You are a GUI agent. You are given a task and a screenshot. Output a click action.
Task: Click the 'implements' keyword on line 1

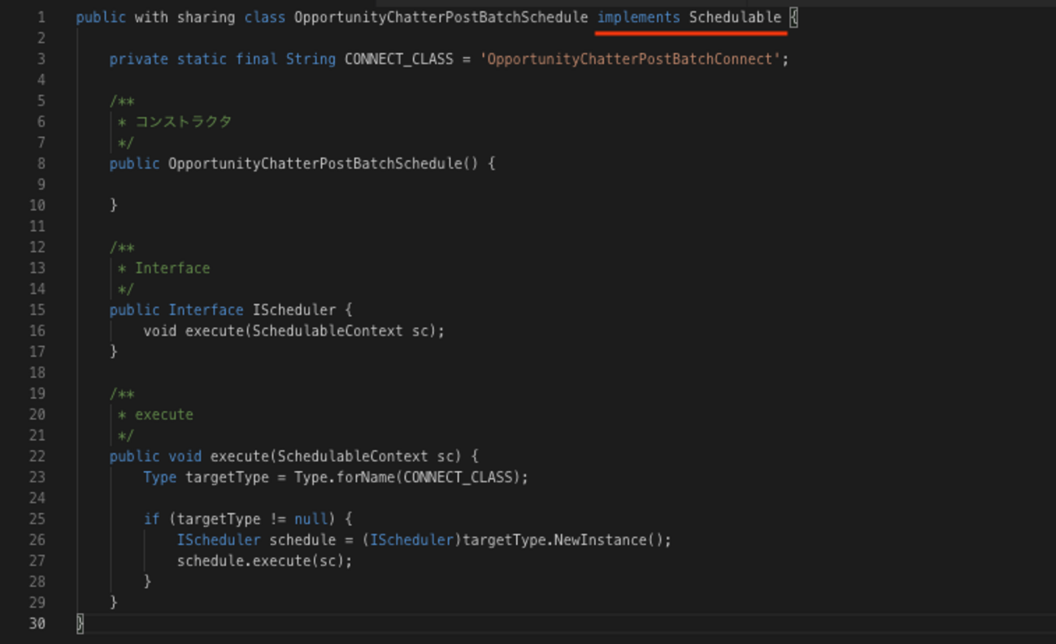click(x=639, y=17)
